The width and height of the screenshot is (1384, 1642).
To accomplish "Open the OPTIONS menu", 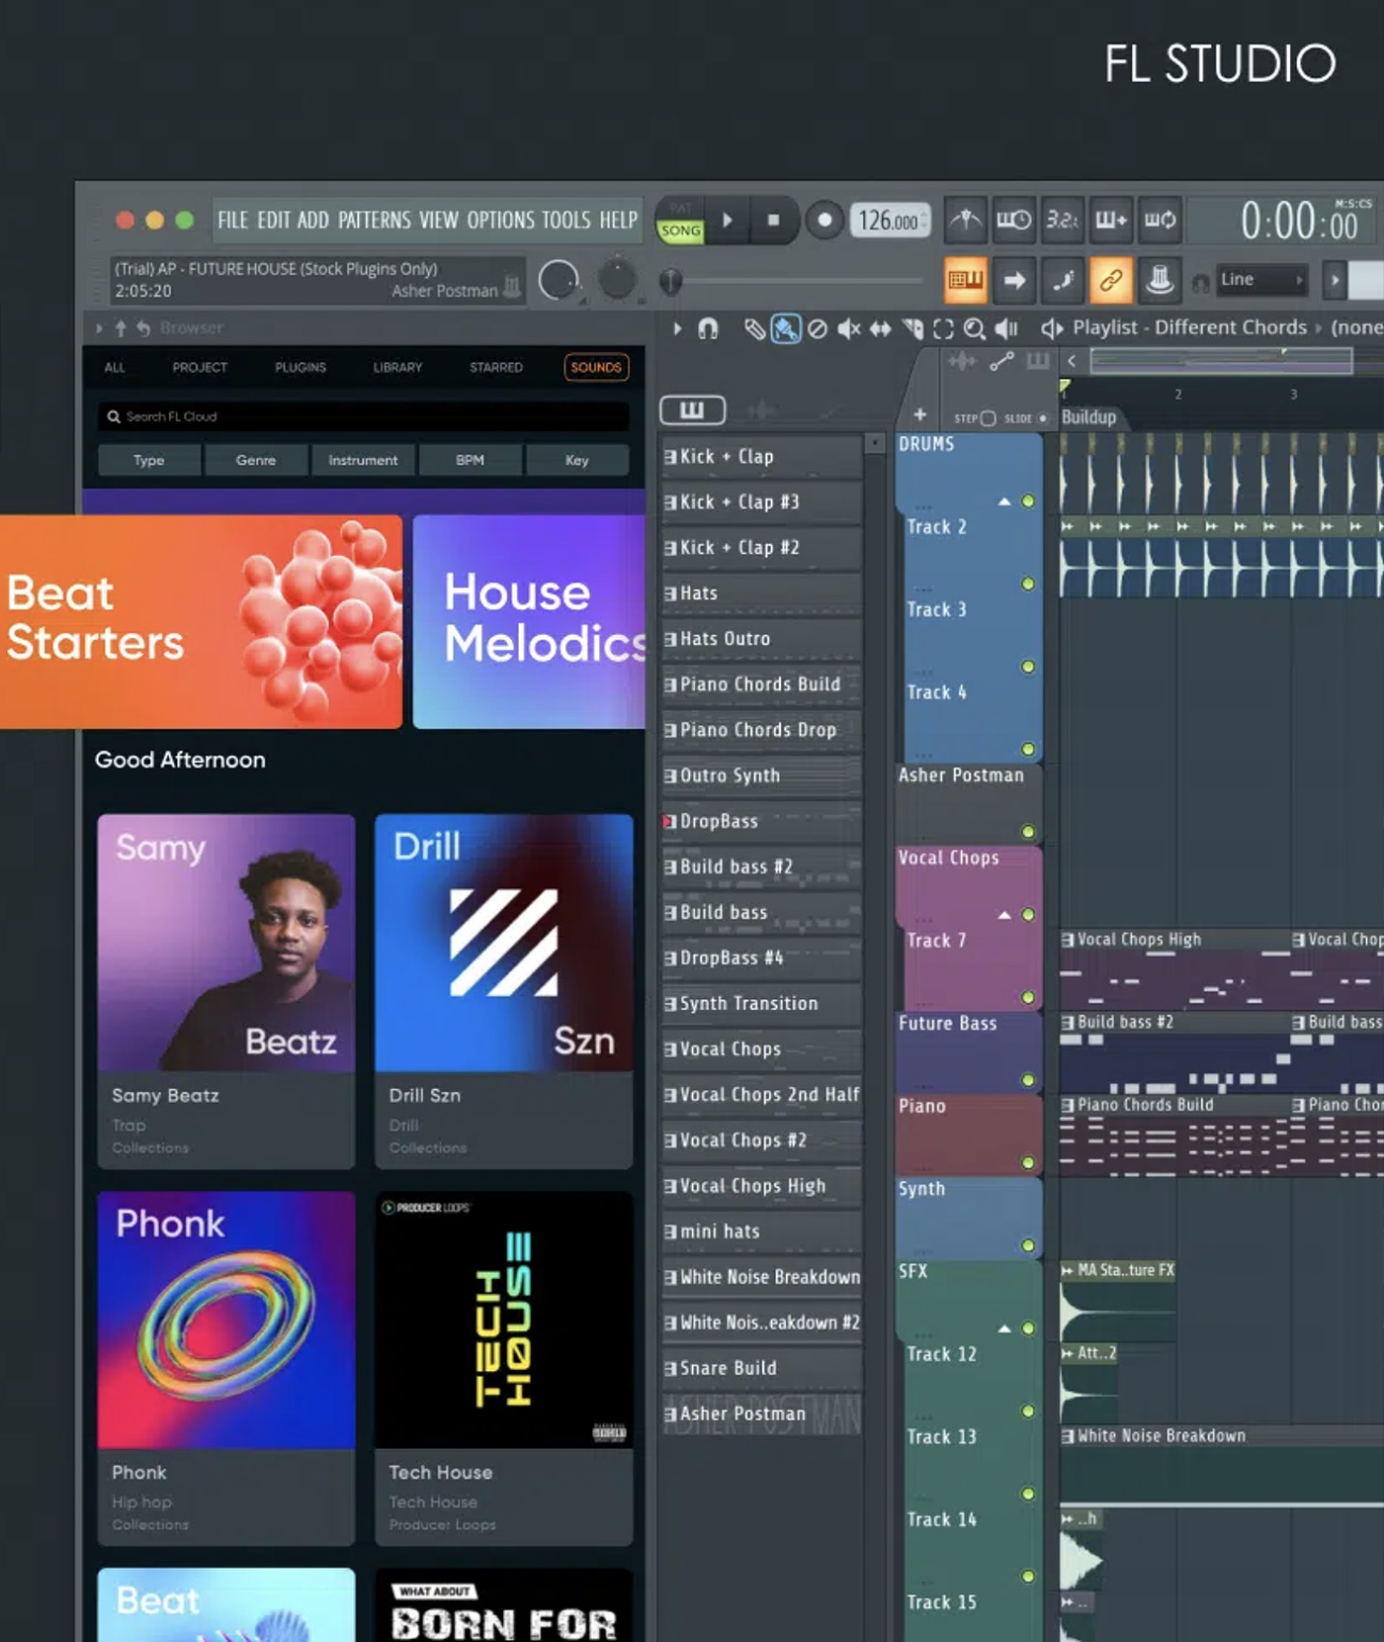I will [x=500, y=220].
